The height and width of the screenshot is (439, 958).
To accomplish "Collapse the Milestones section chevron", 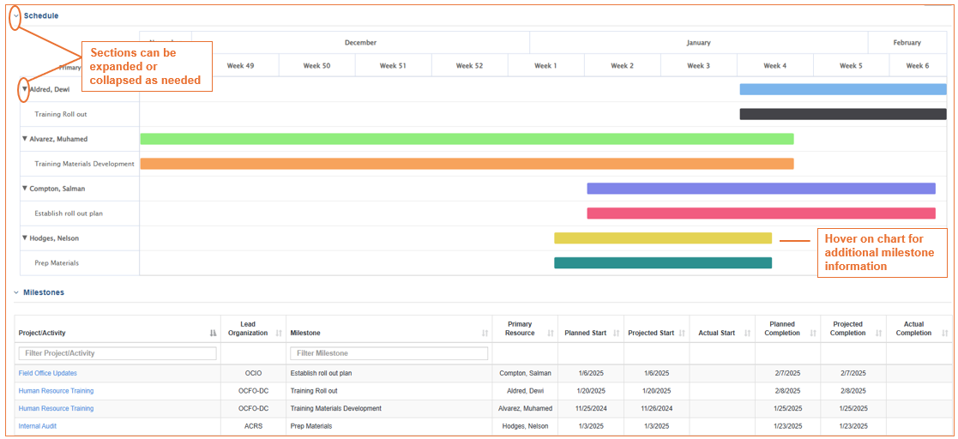I will [x=16, y=292].
